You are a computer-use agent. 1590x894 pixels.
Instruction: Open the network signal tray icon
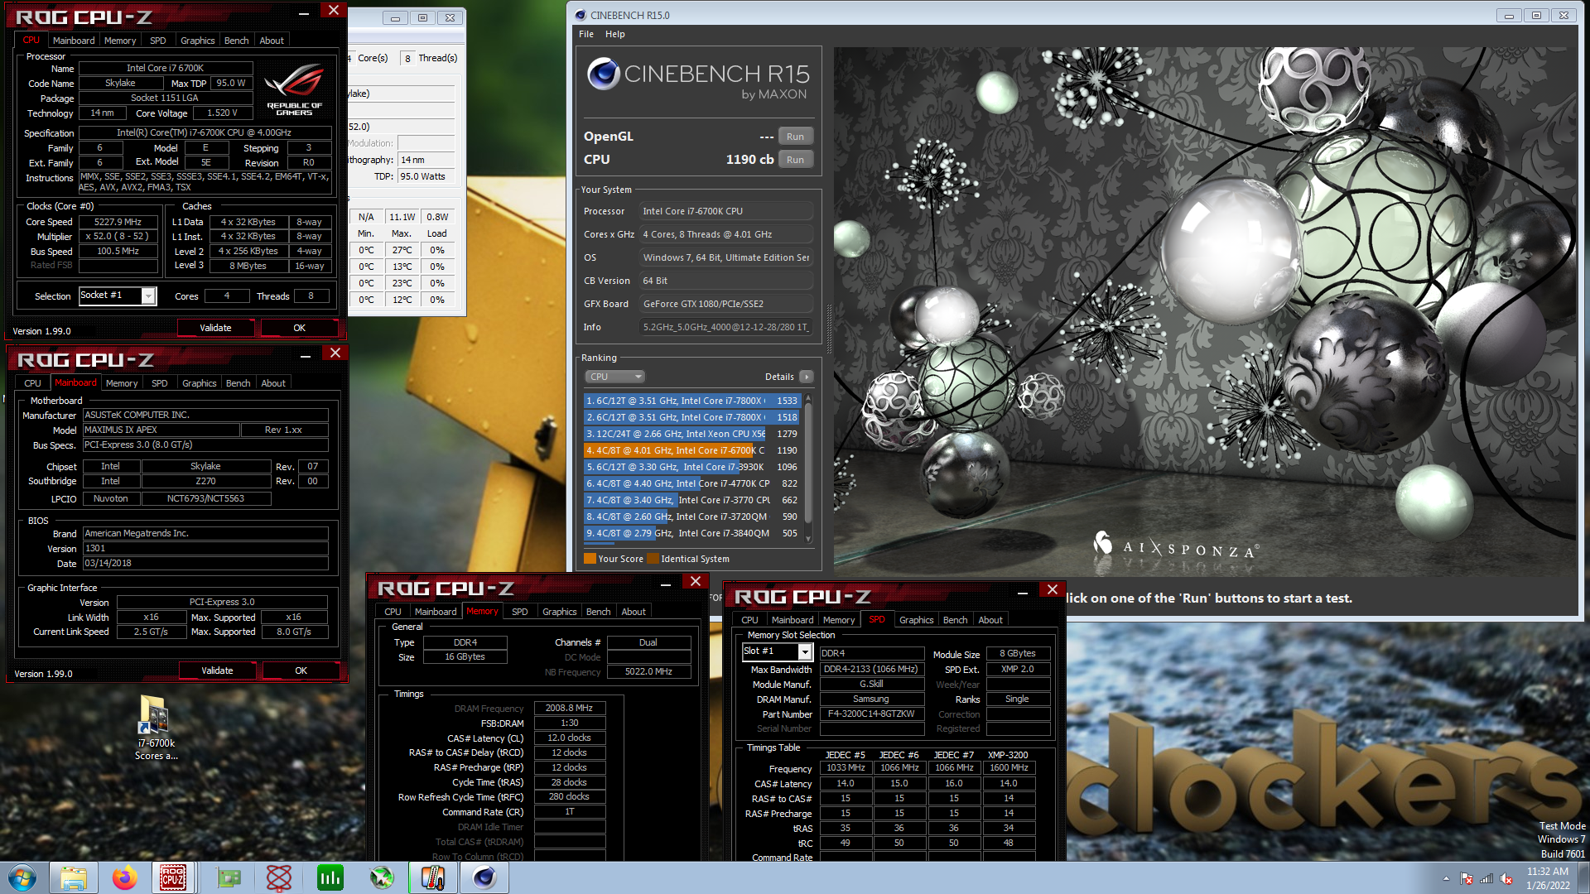coord(1486,878)
